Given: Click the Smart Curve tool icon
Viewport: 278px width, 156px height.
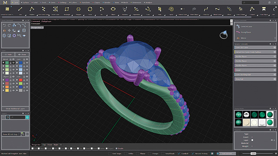Looking at the screenshot, I should click(x=55, y=9).
